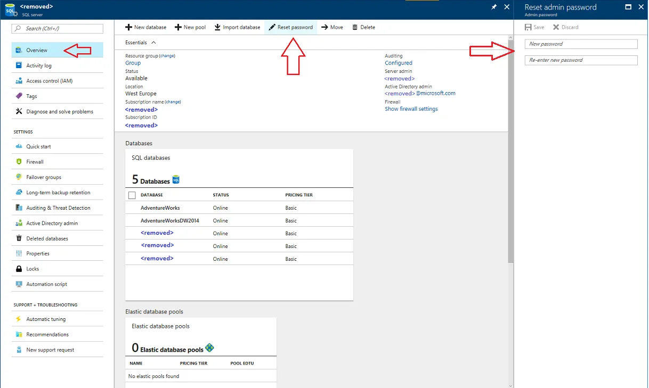Viewport: 649px width, 388px height.
Task: Click the New database toolbar button
Action: point(145,27)
